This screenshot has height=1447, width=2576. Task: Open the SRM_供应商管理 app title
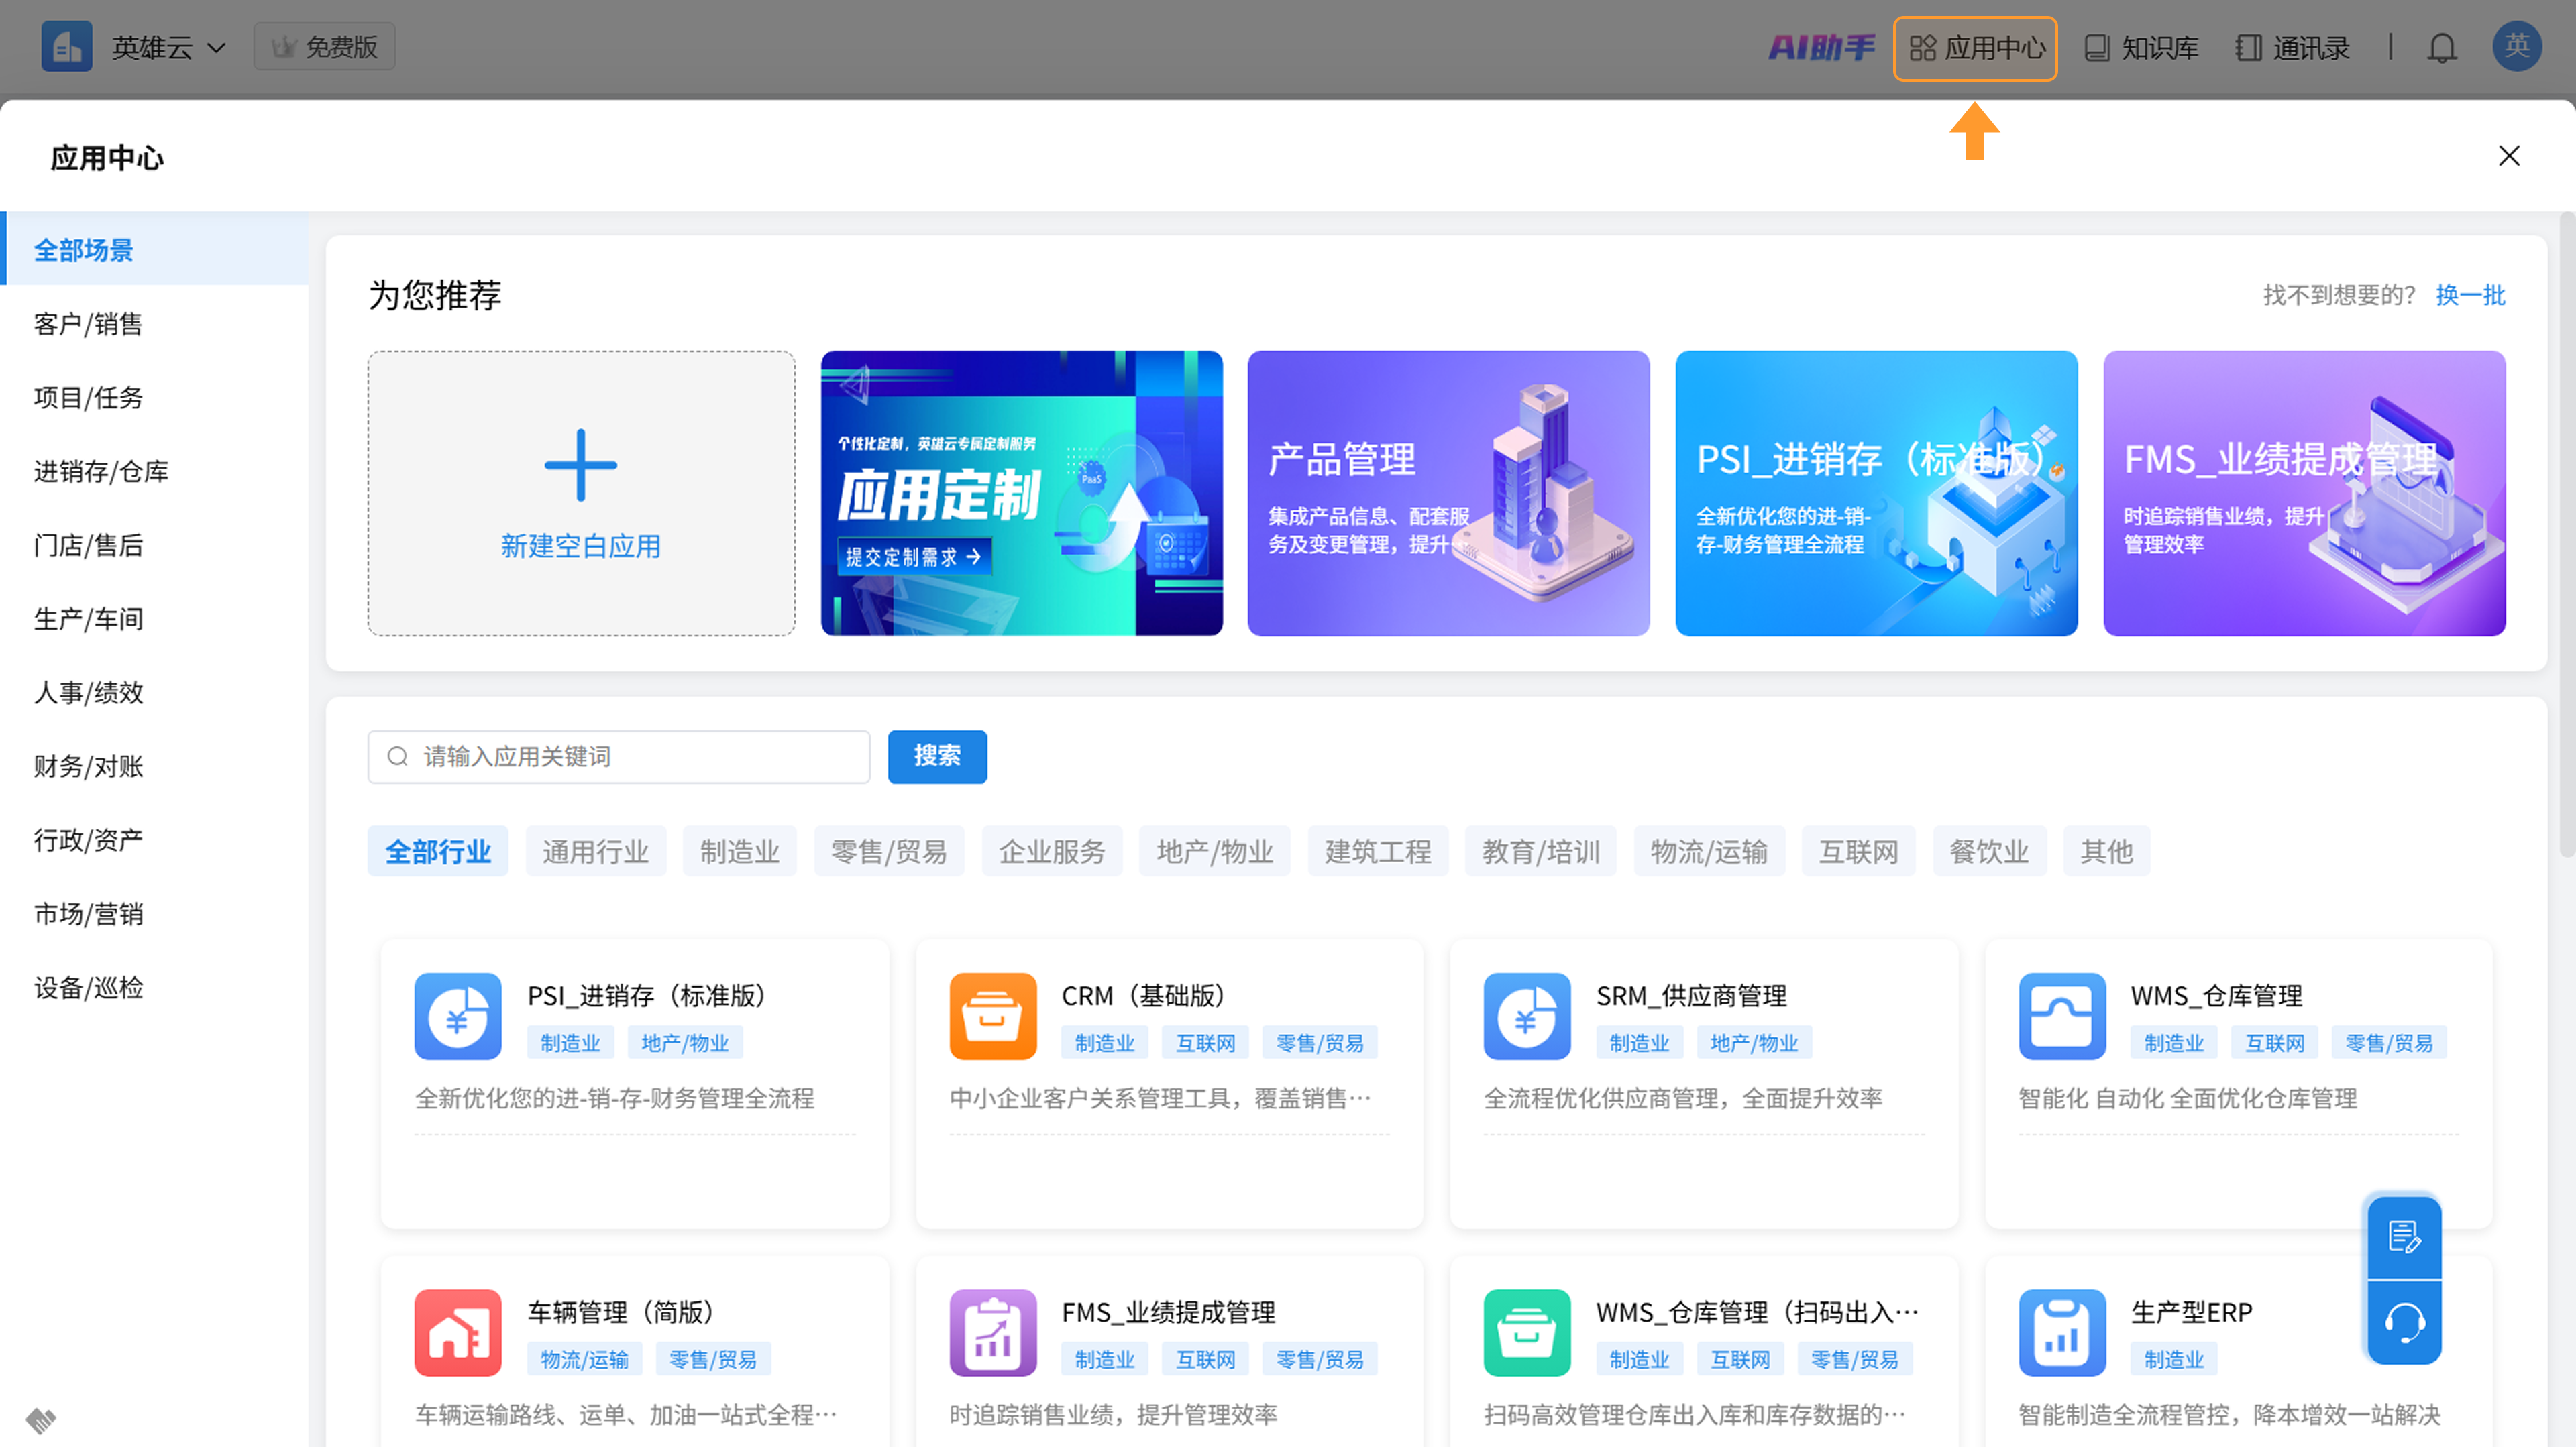[x=1691, y=996]
